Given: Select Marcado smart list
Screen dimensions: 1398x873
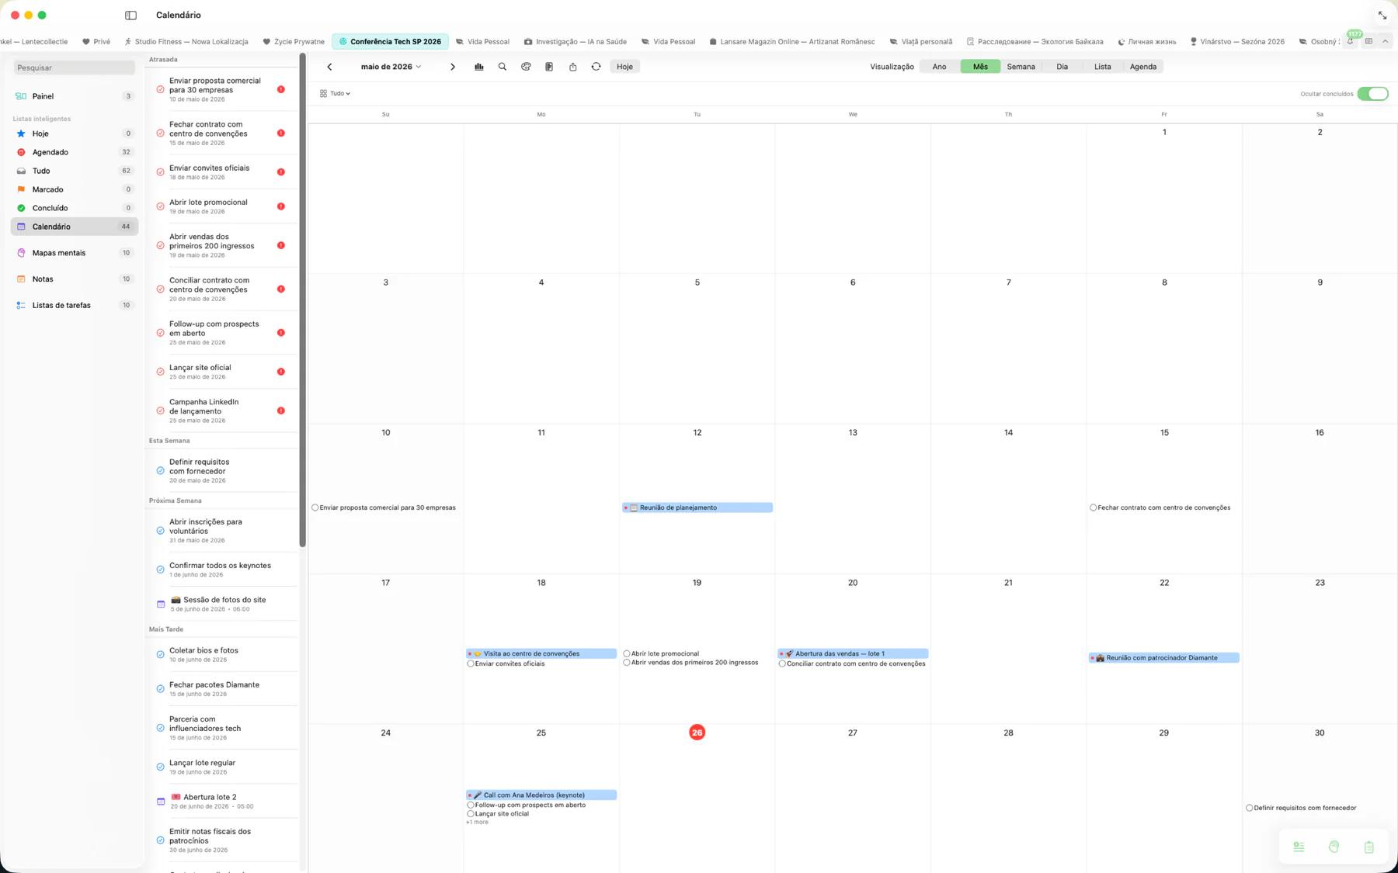Looking at the screenshot, I should point(74,189).
